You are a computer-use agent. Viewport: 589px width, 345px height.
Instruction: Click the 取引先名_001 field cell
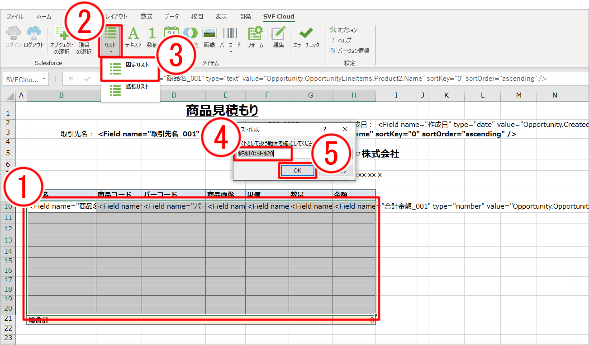(x=149, y=134)
